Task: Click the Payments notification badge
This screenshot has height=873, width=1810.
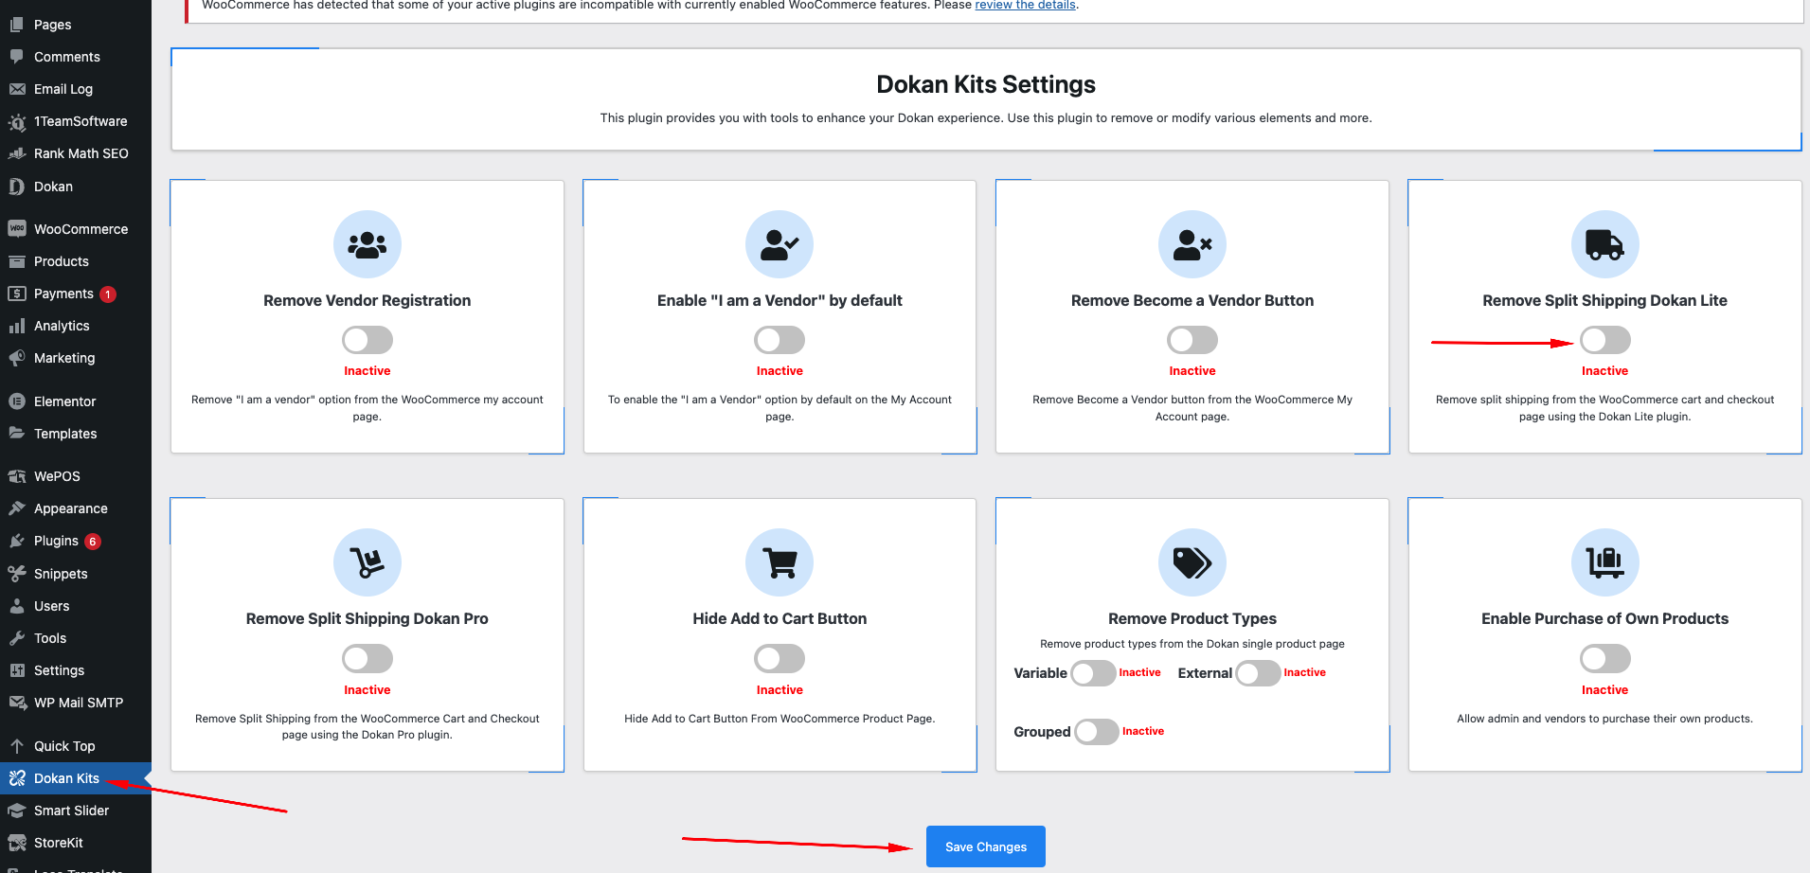Action: [108, 294]
